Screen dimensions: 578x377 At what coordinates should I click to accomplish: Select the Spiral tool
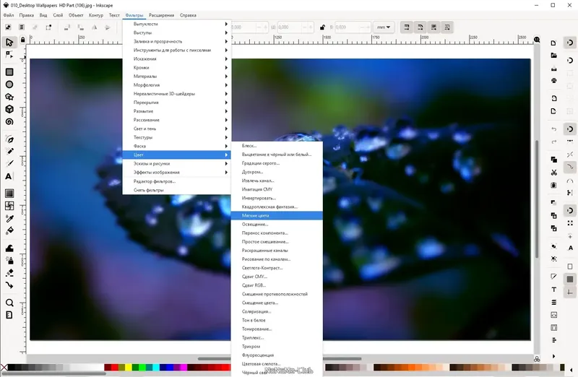click(x=9, y=121)
